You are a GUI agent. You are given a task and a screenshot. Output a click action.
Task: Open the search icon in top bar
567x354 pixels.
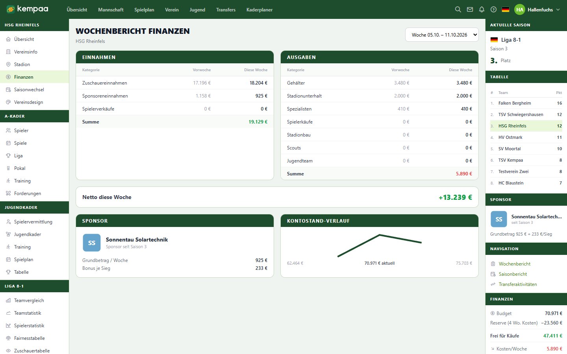click(x=458, y=9)
